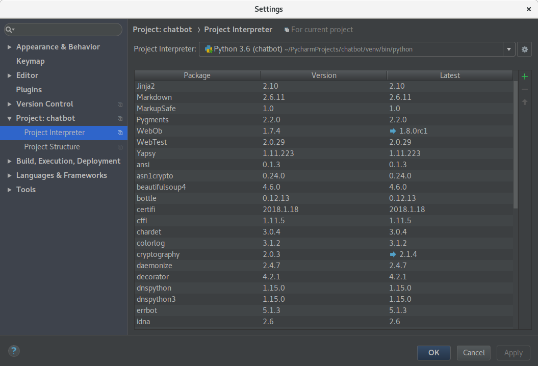Open Version Control settings page

[44, 104]
